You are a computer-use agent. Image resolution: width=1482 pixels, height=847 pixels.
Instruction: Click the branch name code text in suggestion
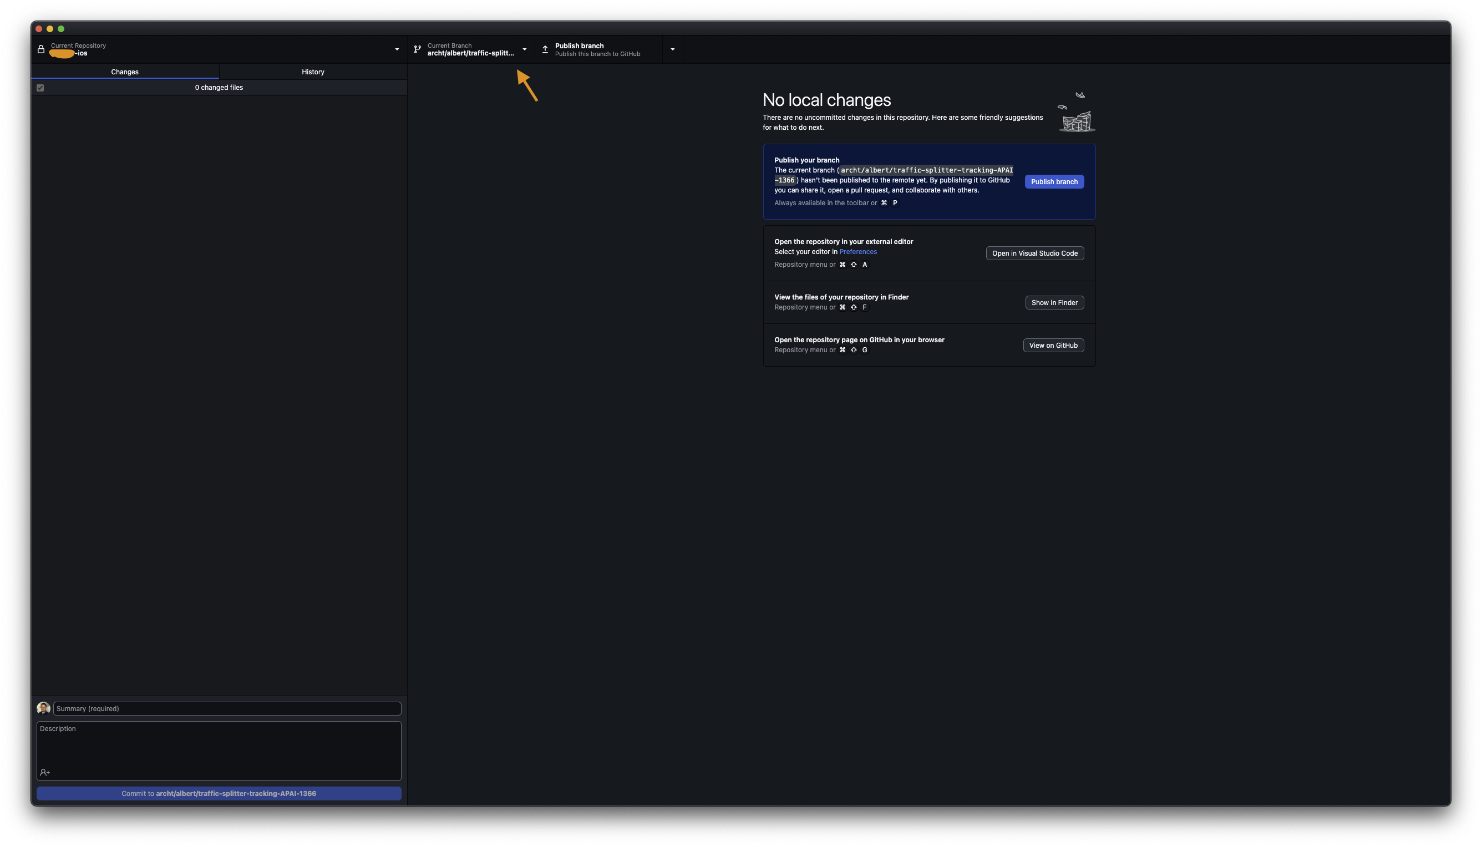[894, 175]
